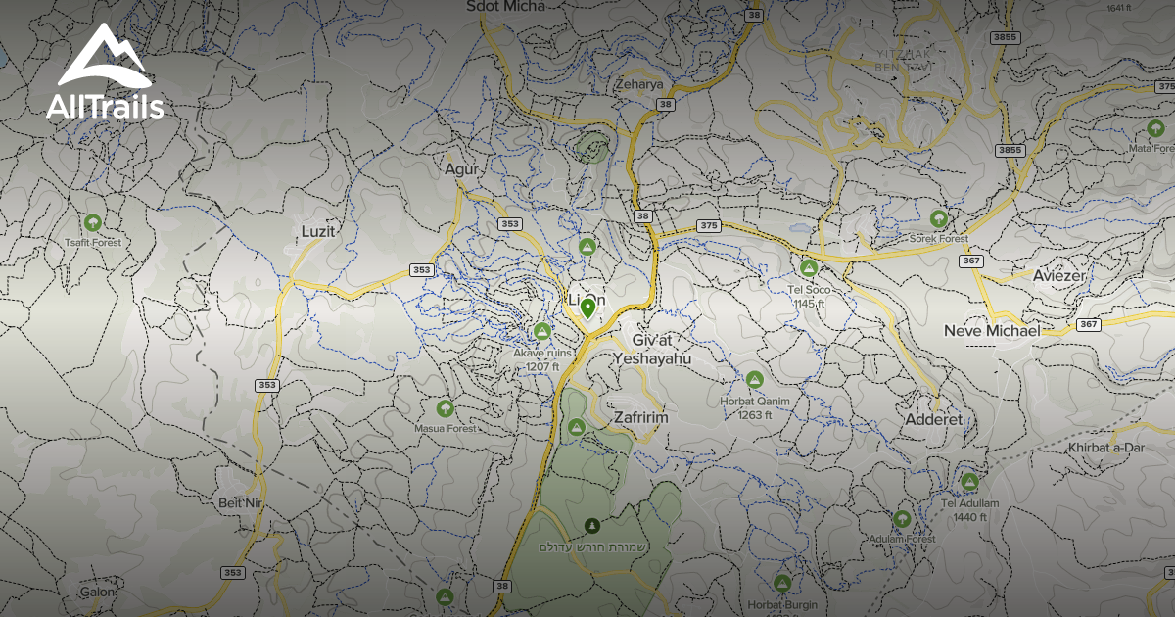
Task: Click the Zeharya village label
Action: (x=638, y=85)
